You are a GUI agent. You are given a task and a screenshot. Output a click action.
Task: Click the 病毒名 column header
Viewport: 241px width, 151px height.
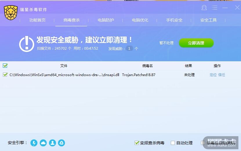tap(147, 66)
